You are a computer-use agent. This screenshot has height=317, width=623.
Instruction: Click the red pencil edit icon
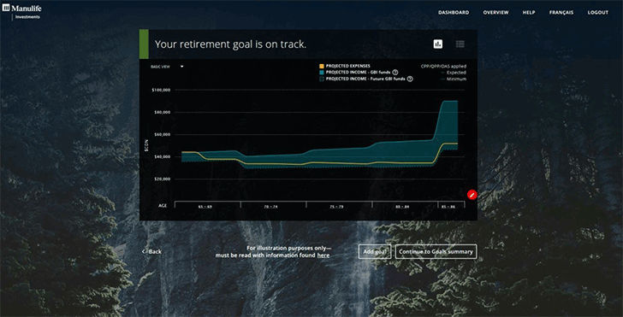pyautogui.click(x=472, y=195)
